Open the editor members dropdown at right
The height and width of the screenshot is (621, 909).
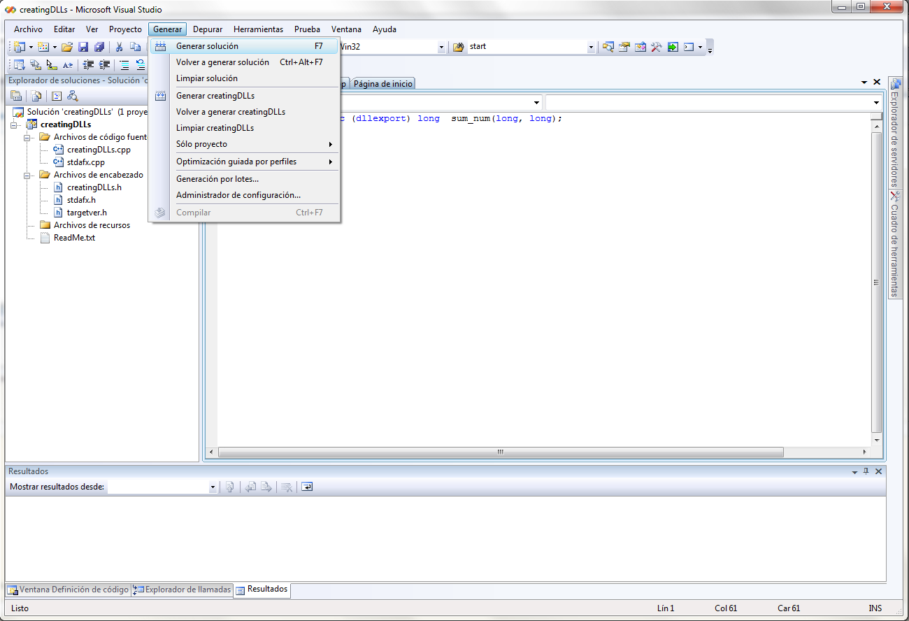(877, 103)
